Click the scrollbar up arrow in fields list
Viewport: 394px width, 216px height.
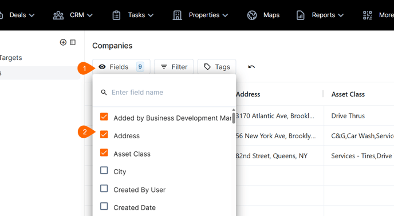click(x=234, y=110)
